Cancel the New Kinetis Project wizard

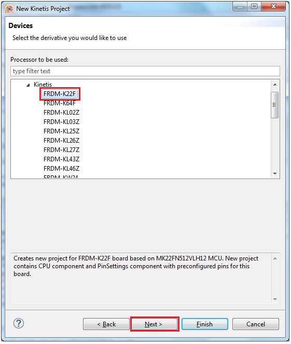pyautogui.click(x=256, y=324)
